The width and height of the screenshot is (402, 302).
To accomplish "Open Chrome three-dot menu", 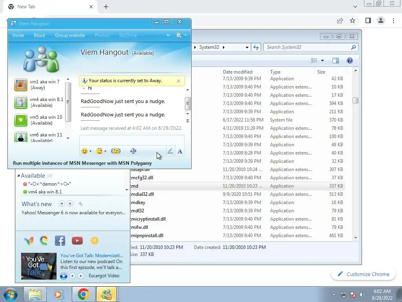I will click(393, 20).
